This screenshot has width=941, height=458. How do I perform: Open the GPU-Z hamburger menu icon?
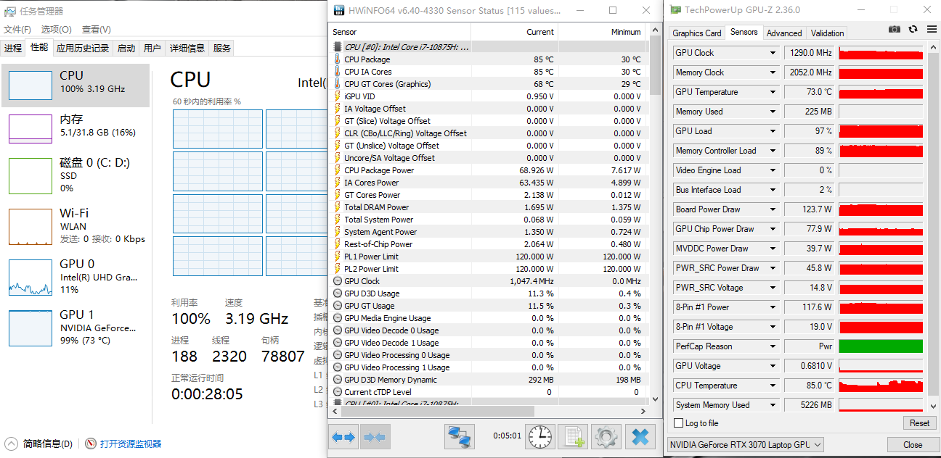pyautogui.click(x=931, y=29)
